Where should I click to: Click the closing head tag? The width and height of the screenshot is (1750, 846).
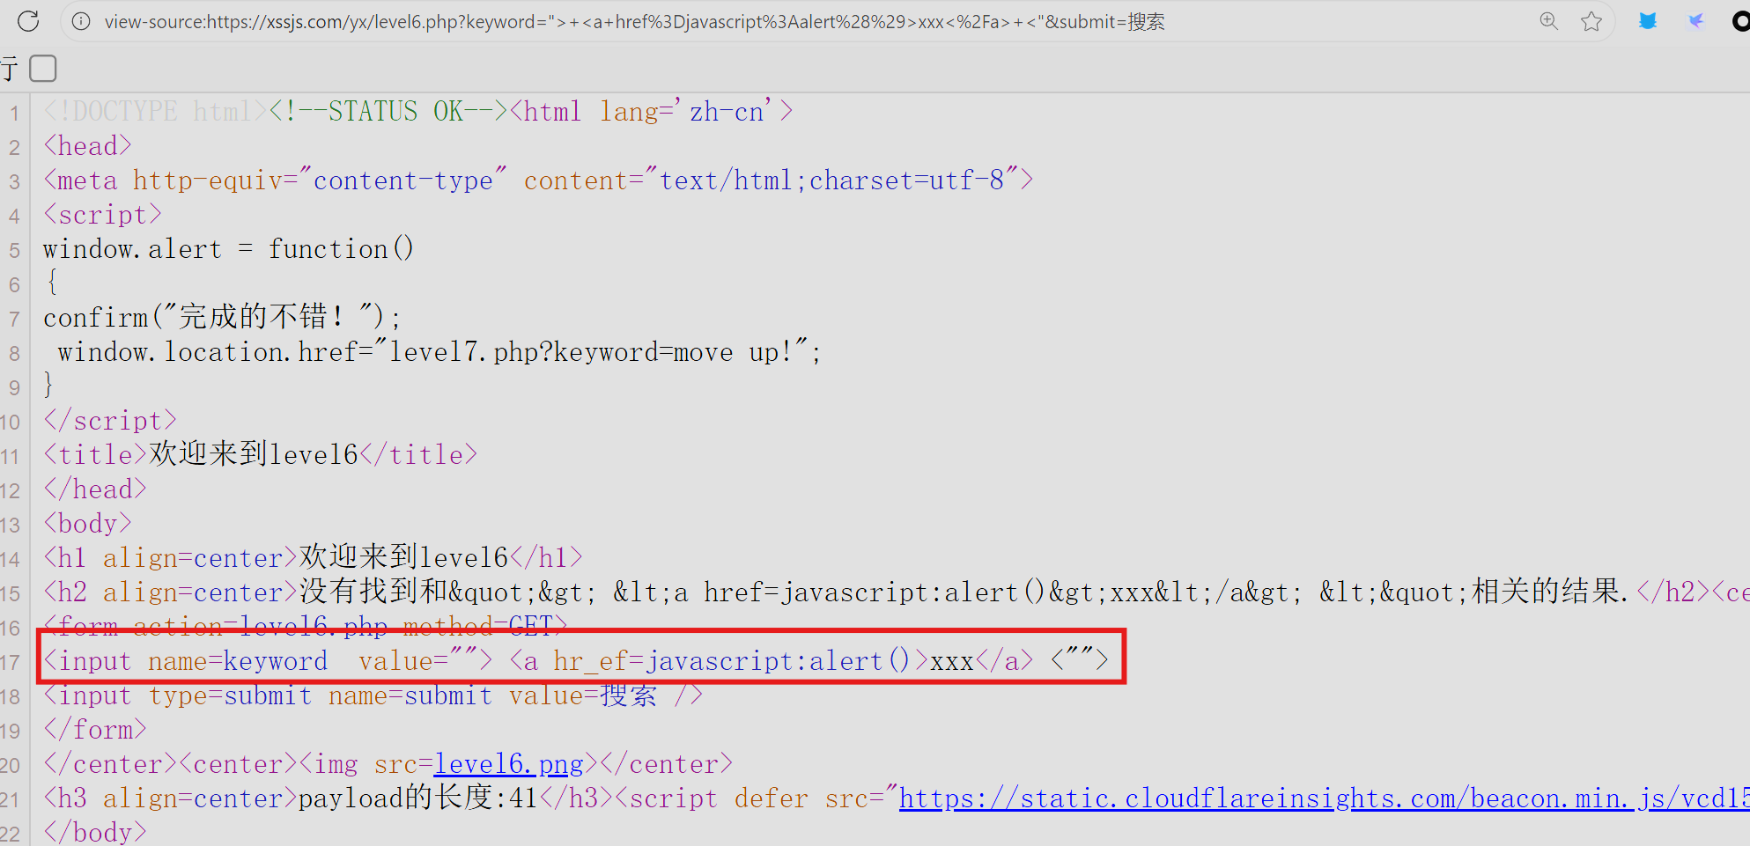95,489
